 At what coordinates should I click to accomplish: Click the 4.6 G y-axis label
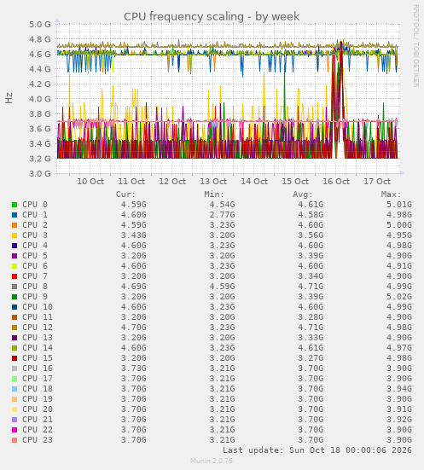point(40,55)
